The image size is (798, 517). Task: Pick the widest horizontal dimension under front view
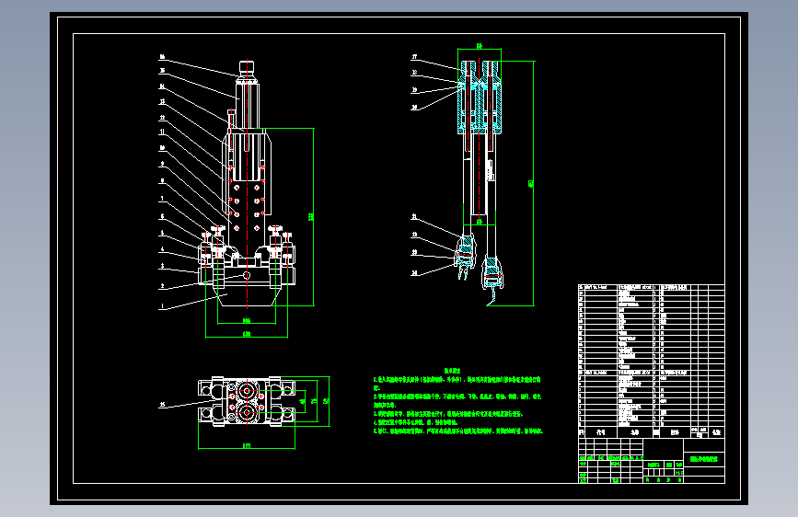pos(247,334)
